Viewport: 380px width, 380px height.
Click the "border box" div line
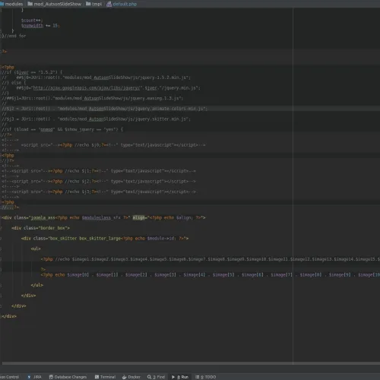coord(40,228)
